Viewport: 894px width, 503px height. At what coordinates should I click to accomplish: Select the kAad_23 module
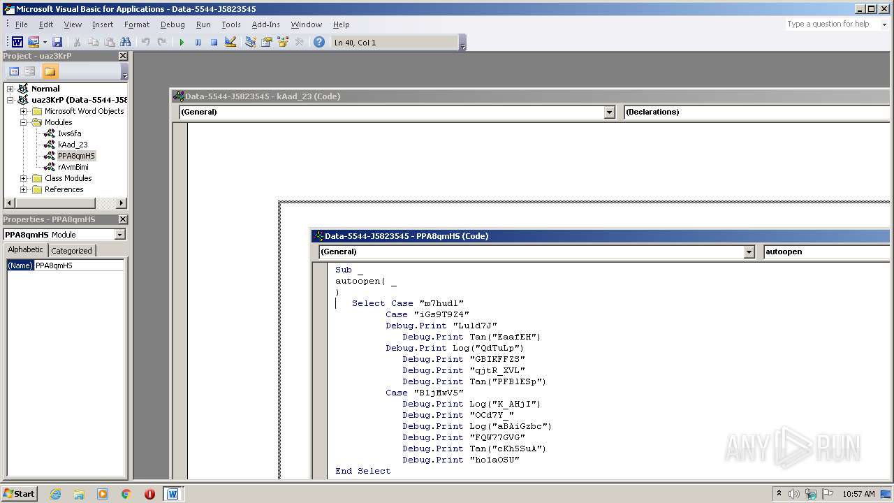click(73, 145)
